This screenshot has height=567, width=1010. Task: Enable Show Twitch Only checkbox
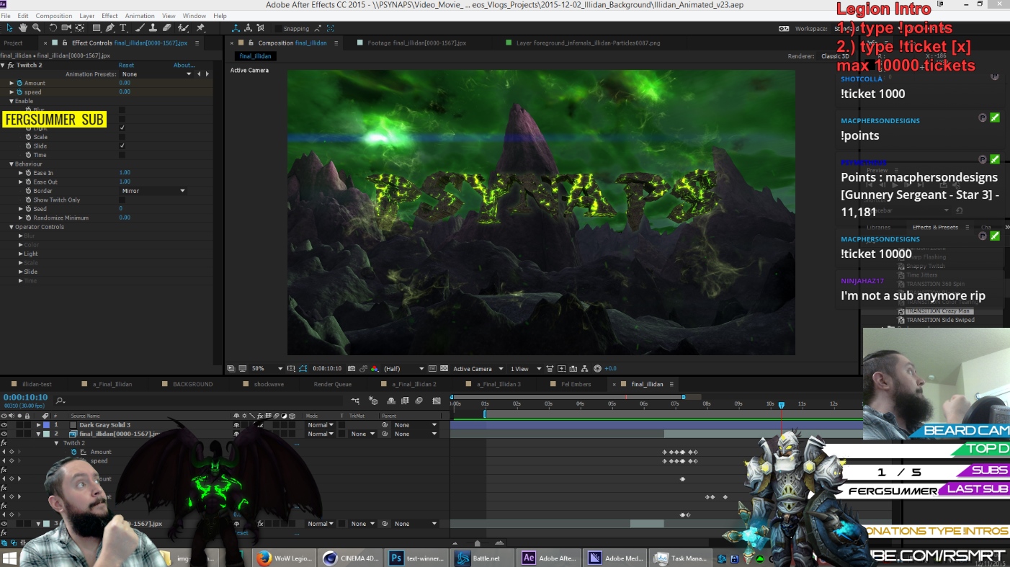tap(122, 200)
